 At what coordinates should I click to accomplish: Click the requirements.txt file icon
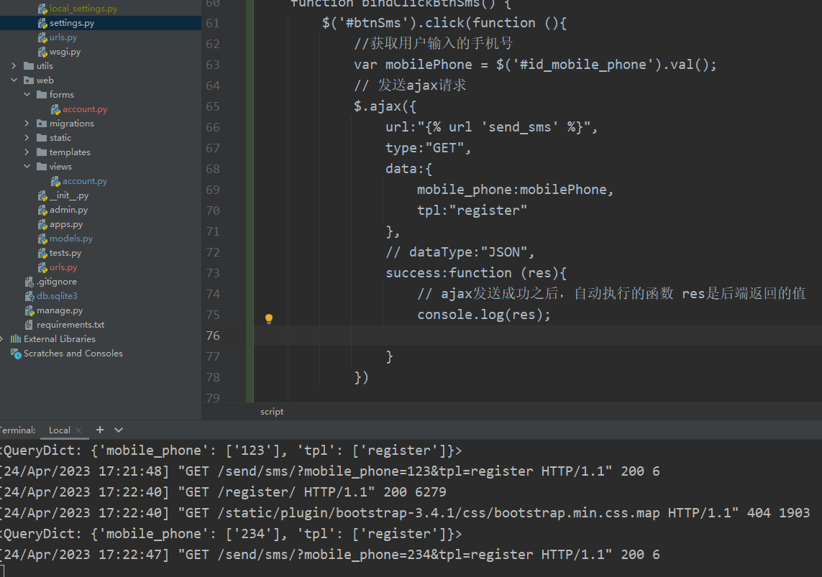tap(29, 326)
